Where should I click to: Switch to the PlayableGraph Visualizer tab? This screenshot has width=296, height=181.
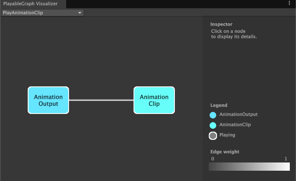click(31, 4)
